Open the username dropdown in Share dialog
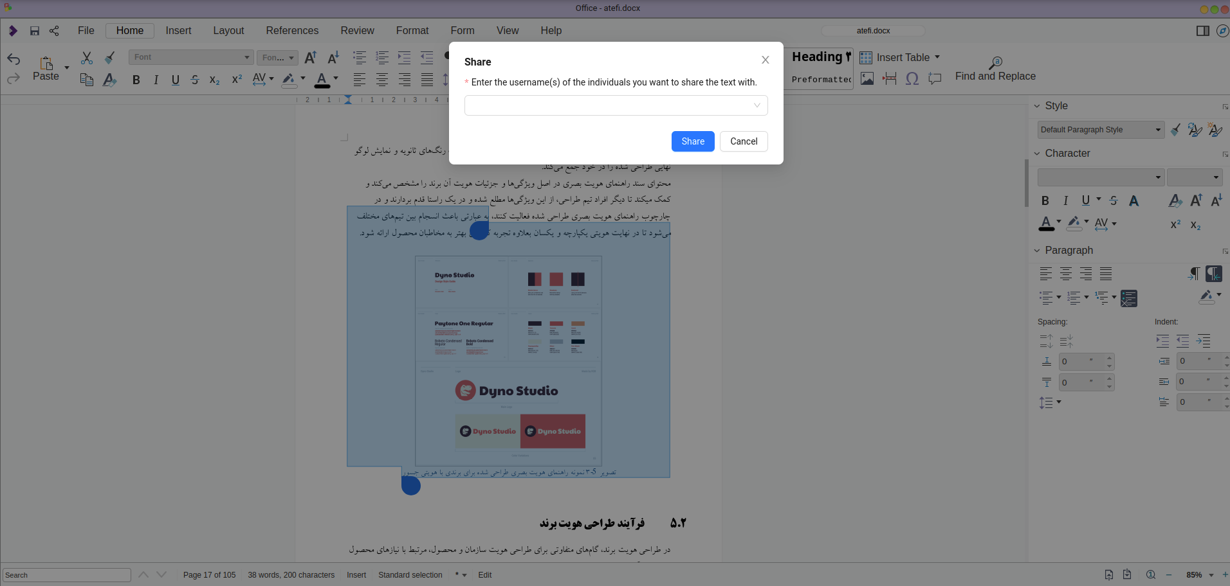 (616, 105)
